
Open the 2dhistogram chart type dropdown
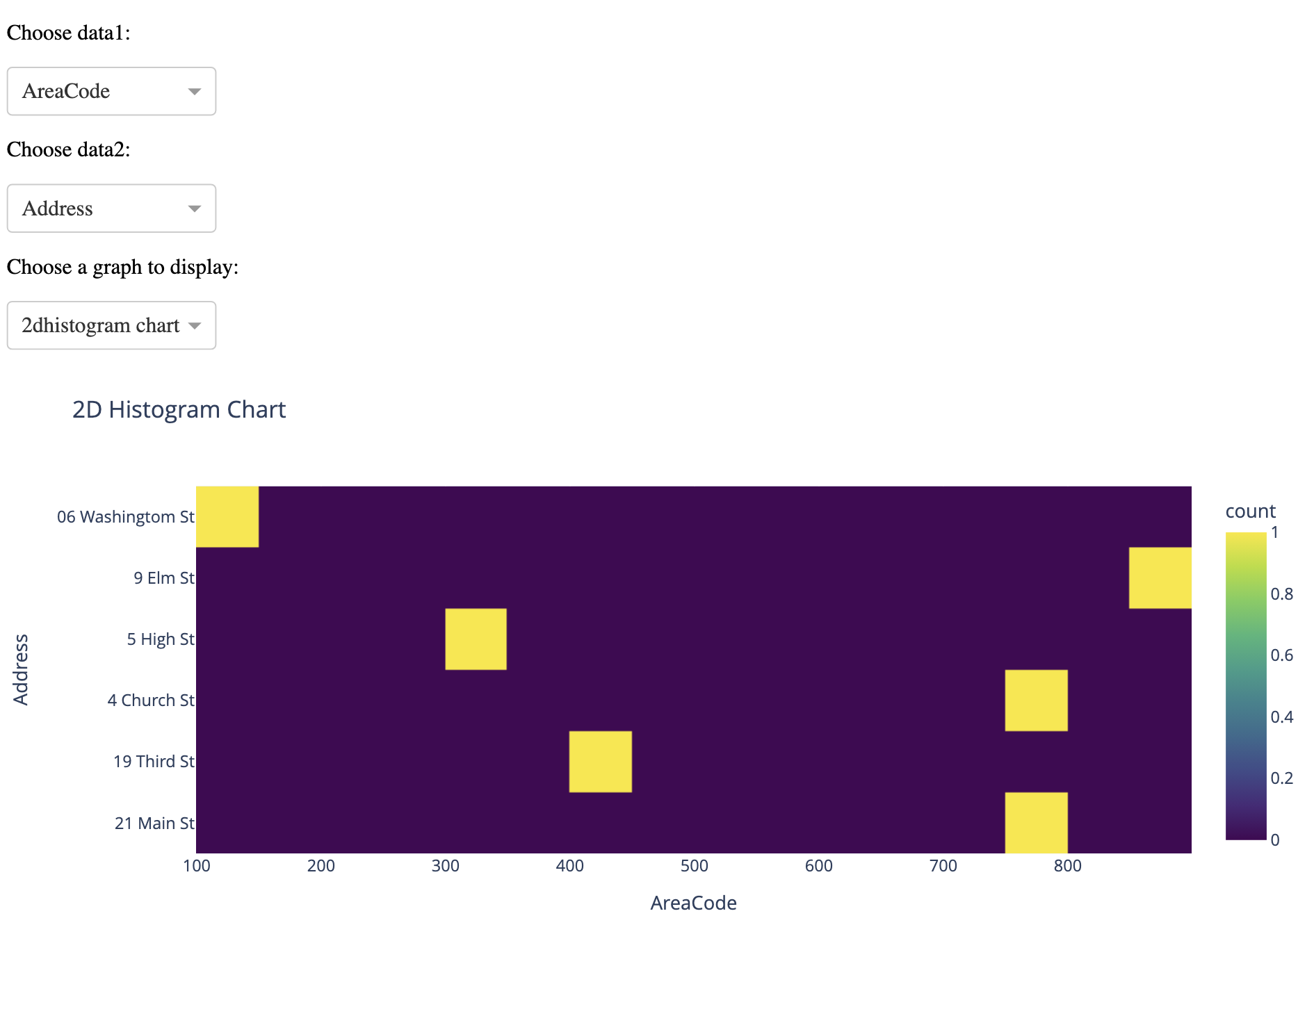[111, 325]
